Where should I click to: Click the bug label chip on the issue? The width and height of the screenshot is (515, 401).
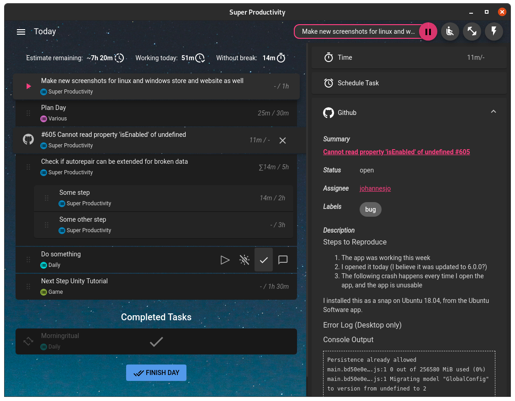click(370, 209)
